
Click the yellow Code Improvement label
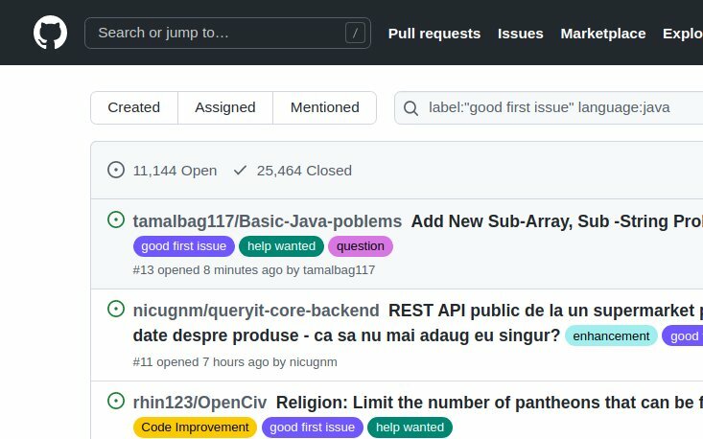tap(195, 427)
